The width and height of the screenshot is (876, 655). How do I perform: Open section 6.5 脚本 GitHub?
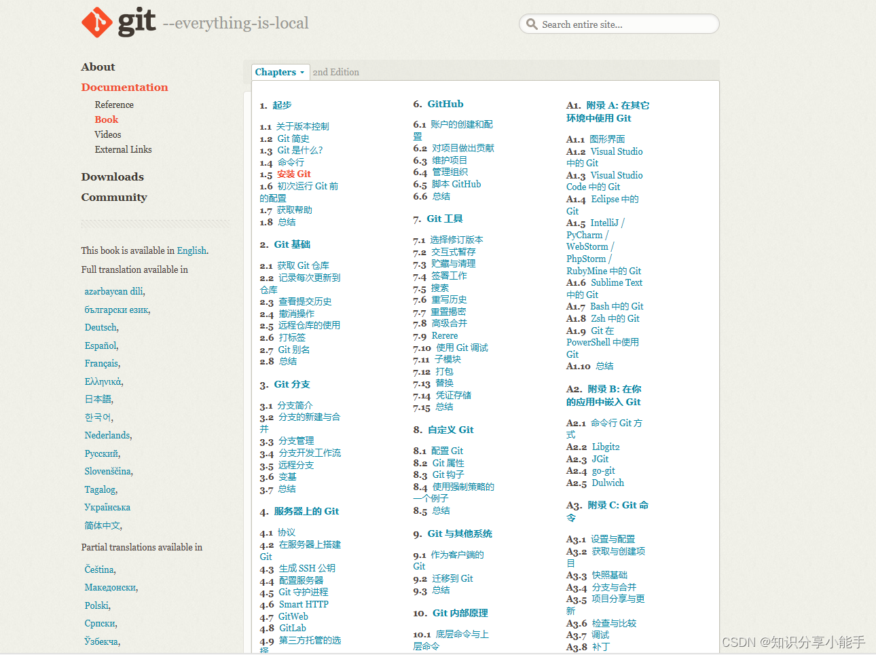pyautogui.click(x=456, y=184)
